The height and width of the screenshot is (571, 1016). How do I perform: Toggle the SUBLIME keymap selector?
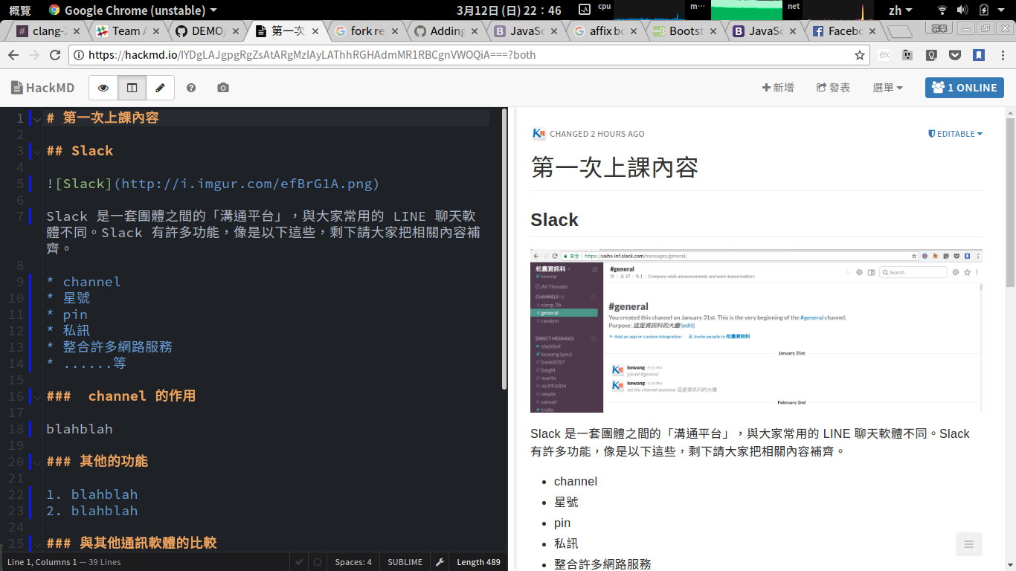pos(405,562)
